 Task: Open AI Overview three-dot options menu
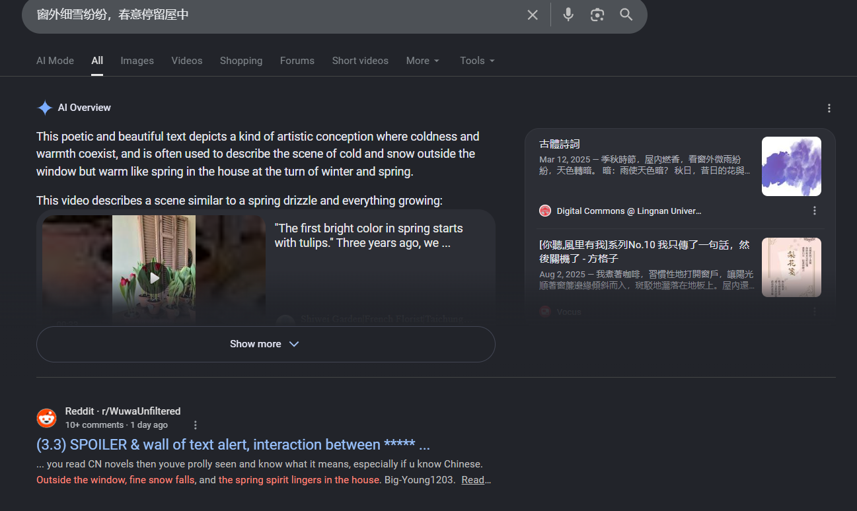(829, 108)
